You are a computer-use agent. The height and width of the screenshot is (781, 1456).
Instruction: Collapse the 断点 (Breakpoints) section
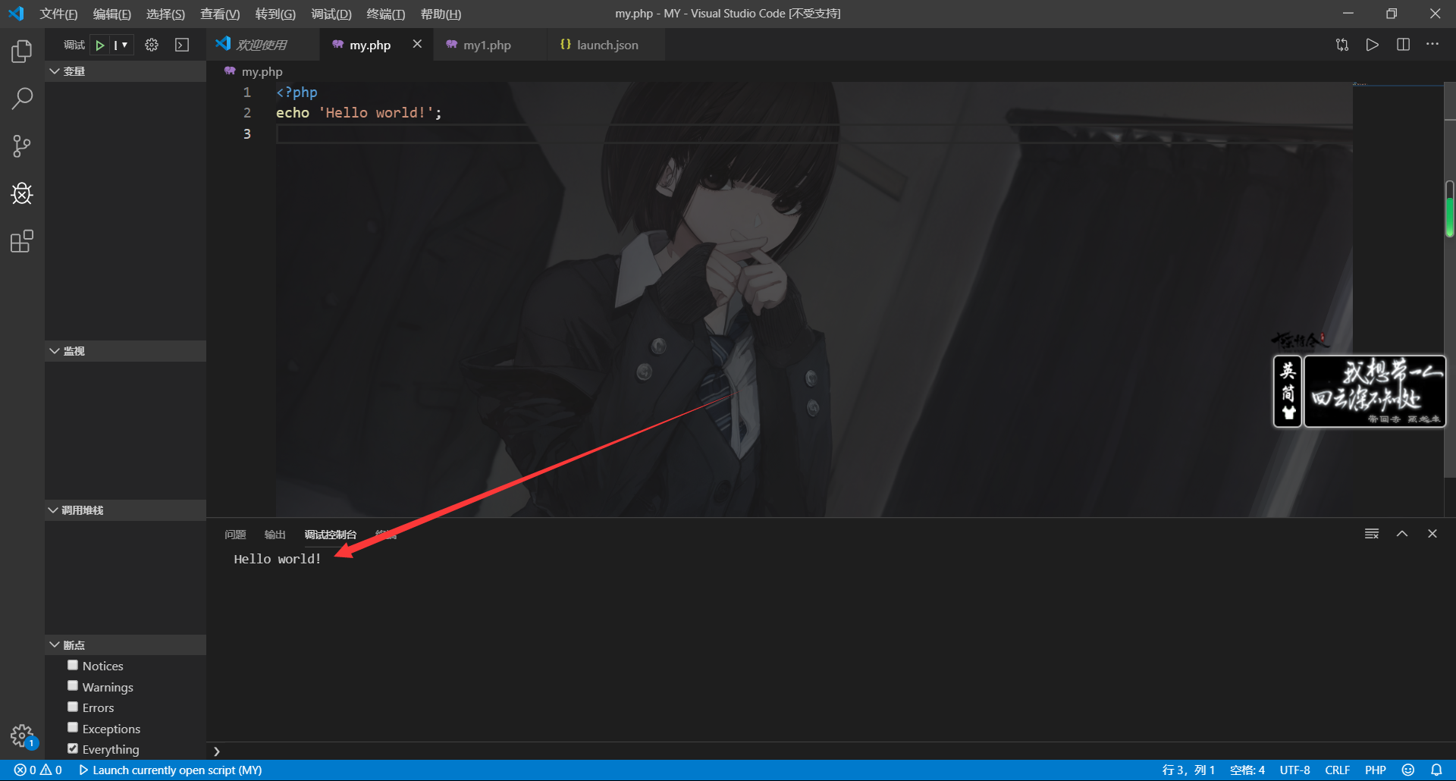pos(125,645)
